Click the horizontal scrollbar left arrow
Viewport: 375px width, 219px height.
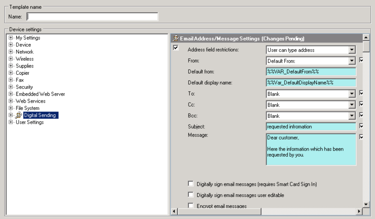pos(174,211)
